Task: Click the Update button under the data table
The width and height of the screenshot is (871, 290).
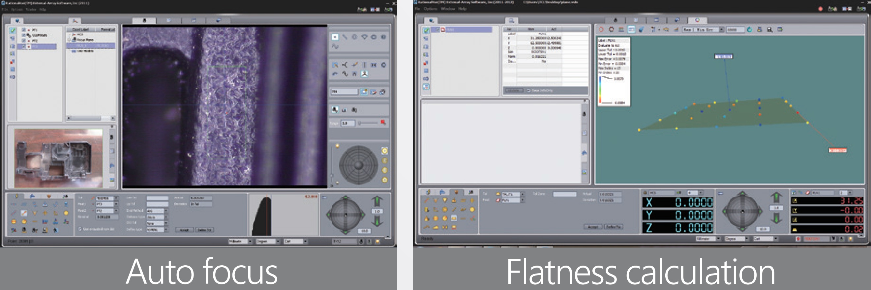Action: coord(513,91)
